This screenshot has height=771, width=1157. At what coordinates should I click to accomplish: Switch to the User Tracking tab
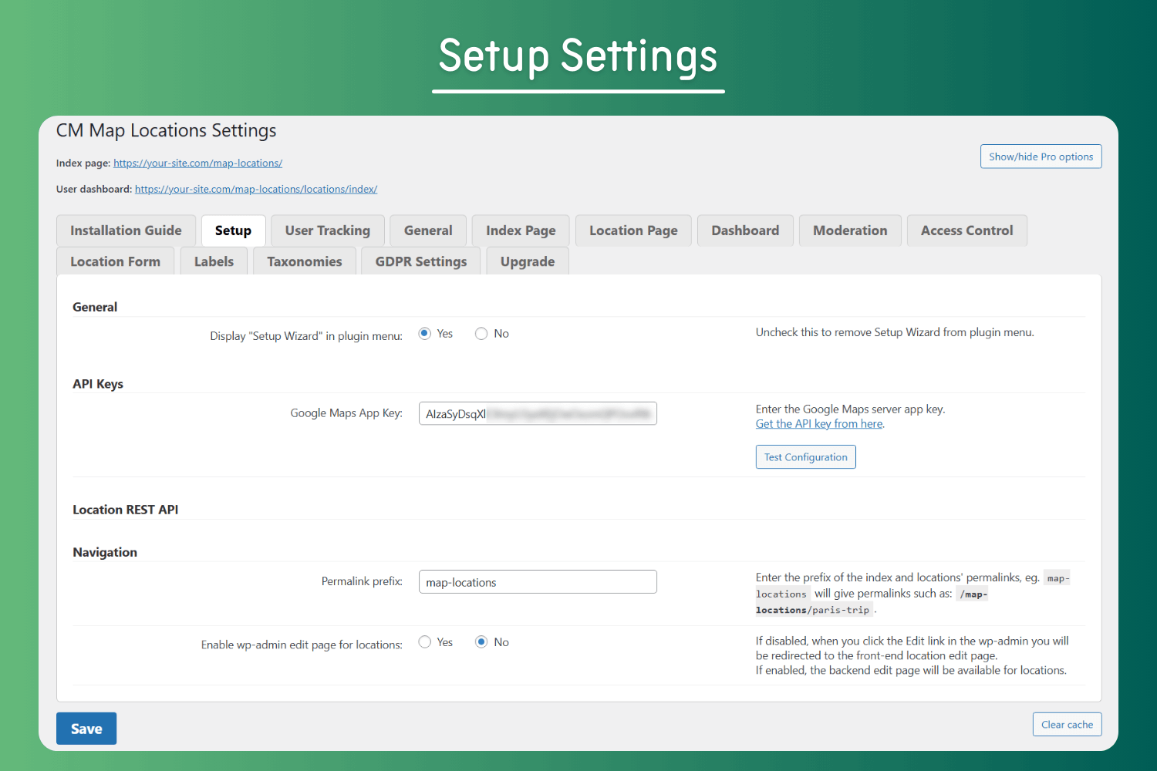pyautogui.click(x=328, y=231)
